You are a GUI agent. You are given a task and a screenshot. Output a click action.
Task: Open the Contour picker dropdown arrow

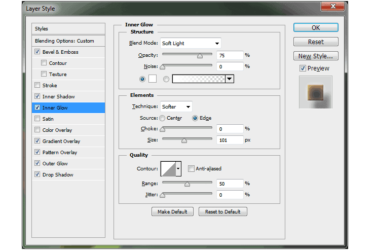point(178,169)
